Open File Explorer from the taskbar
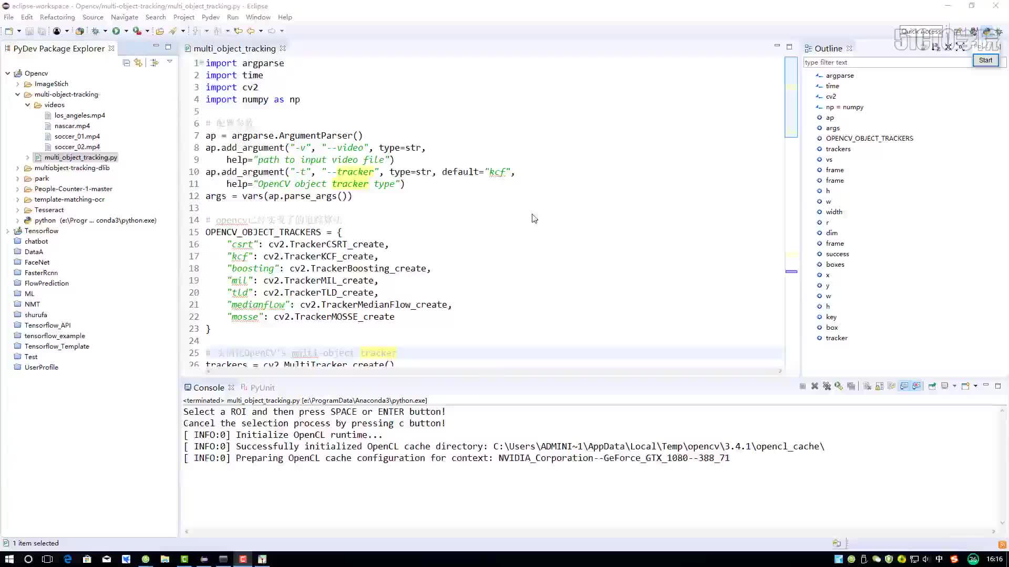Screen dimensions: 1009x567 [x=165, y=559]
